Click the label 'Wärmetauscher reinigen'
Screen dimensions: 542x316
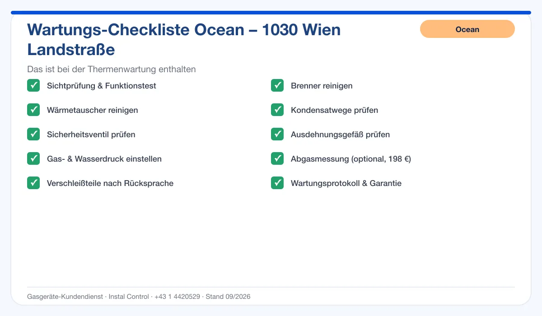click(93, 110)
